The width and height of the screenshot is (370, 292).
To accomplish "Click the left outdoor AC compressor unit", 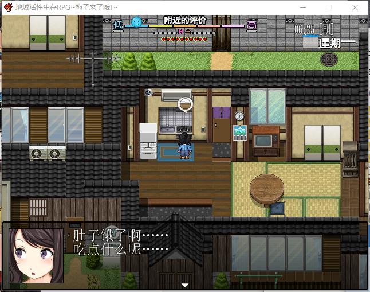I will pyautogui.click(x=38, y=153).
